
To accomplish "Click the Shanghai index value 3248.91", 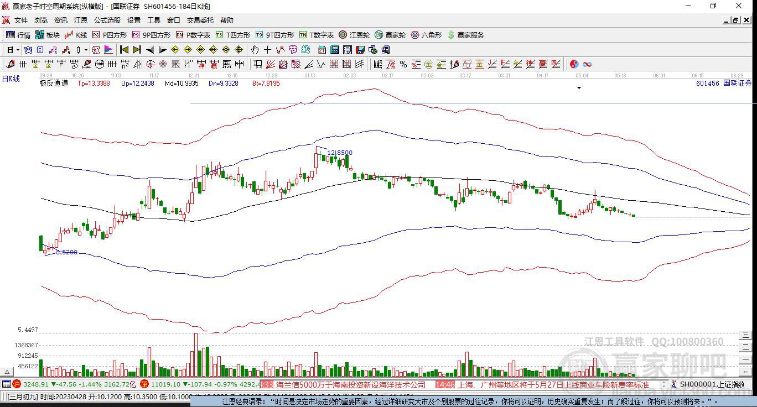I will 35,384.
